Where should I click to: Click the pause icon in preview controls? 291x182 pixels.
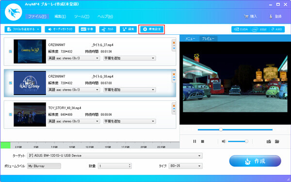coord(194,141)
